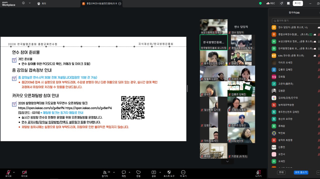
Task: Toggle the REC recording indicator
Action: pos(271,3)
